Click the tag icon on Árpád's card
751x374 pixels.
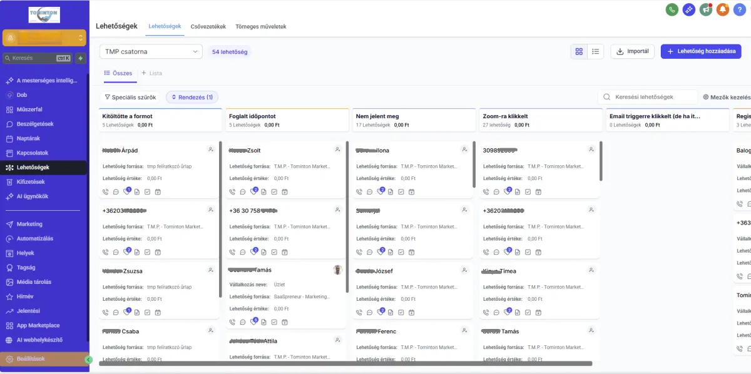pyautogui.click(x=126, y=191)
